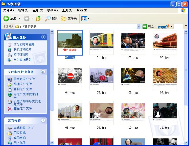
Task: Click the file list scroll down arrow
Action: [x=186, y=143]
